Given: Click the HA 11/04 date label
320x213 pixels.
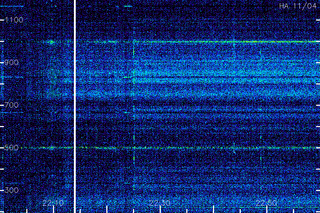Looking at the screenshot, I should coord(298,6).
